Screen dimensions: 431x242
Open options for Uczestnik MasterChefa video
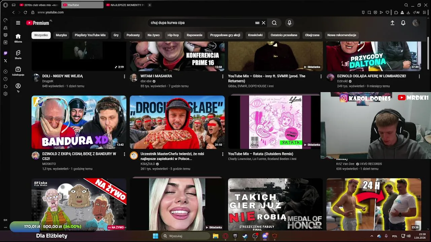click(x=223, y=154)
